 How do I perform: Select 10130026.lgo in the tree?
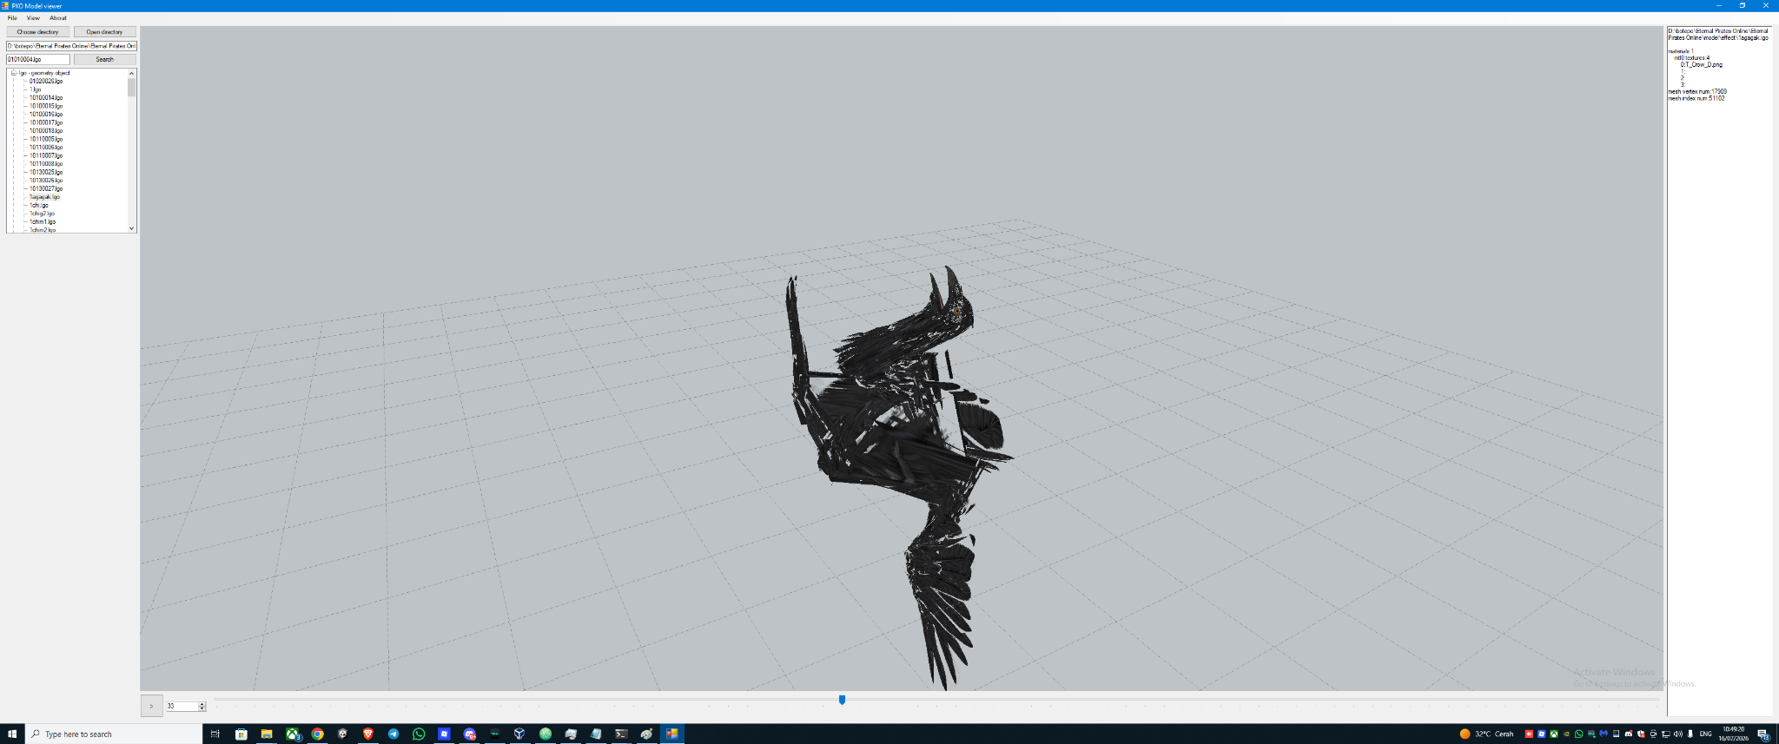point(46,181)
